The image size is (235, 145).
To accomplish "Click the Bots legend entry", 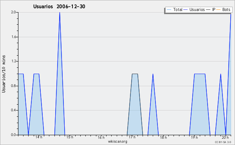I will click(x=223, y=9).
